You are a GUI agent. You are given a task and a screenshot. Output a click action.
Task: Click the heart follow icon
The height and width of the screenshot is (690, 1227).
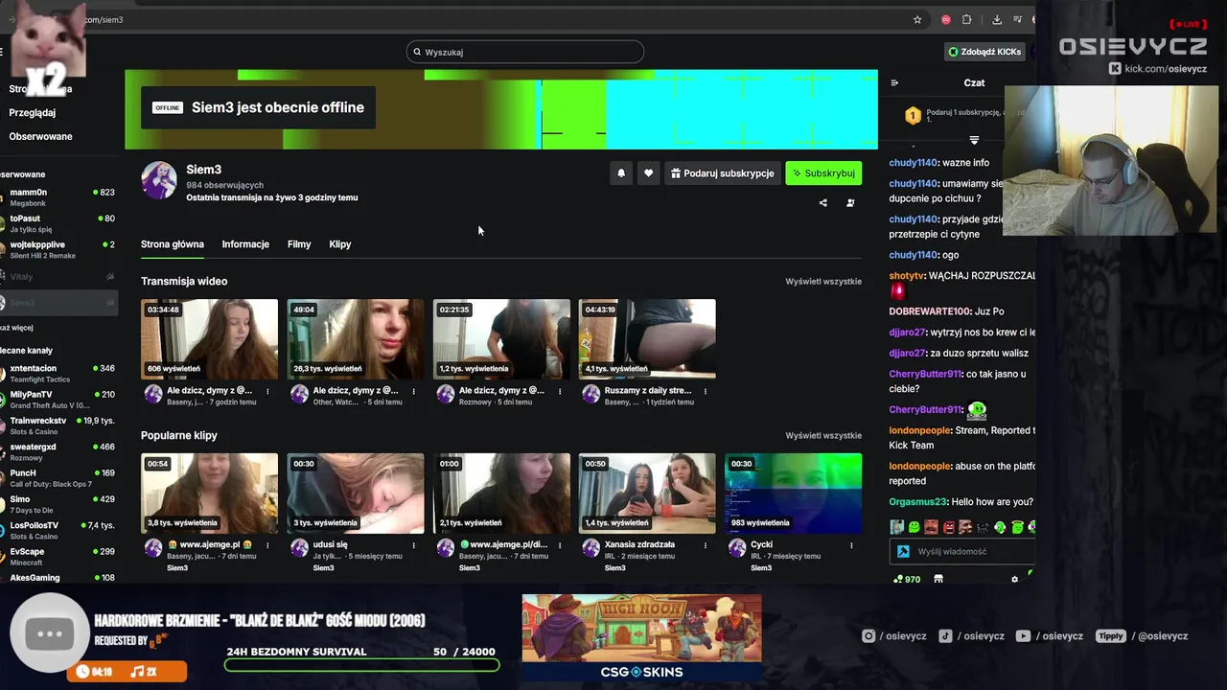(648, 173)
